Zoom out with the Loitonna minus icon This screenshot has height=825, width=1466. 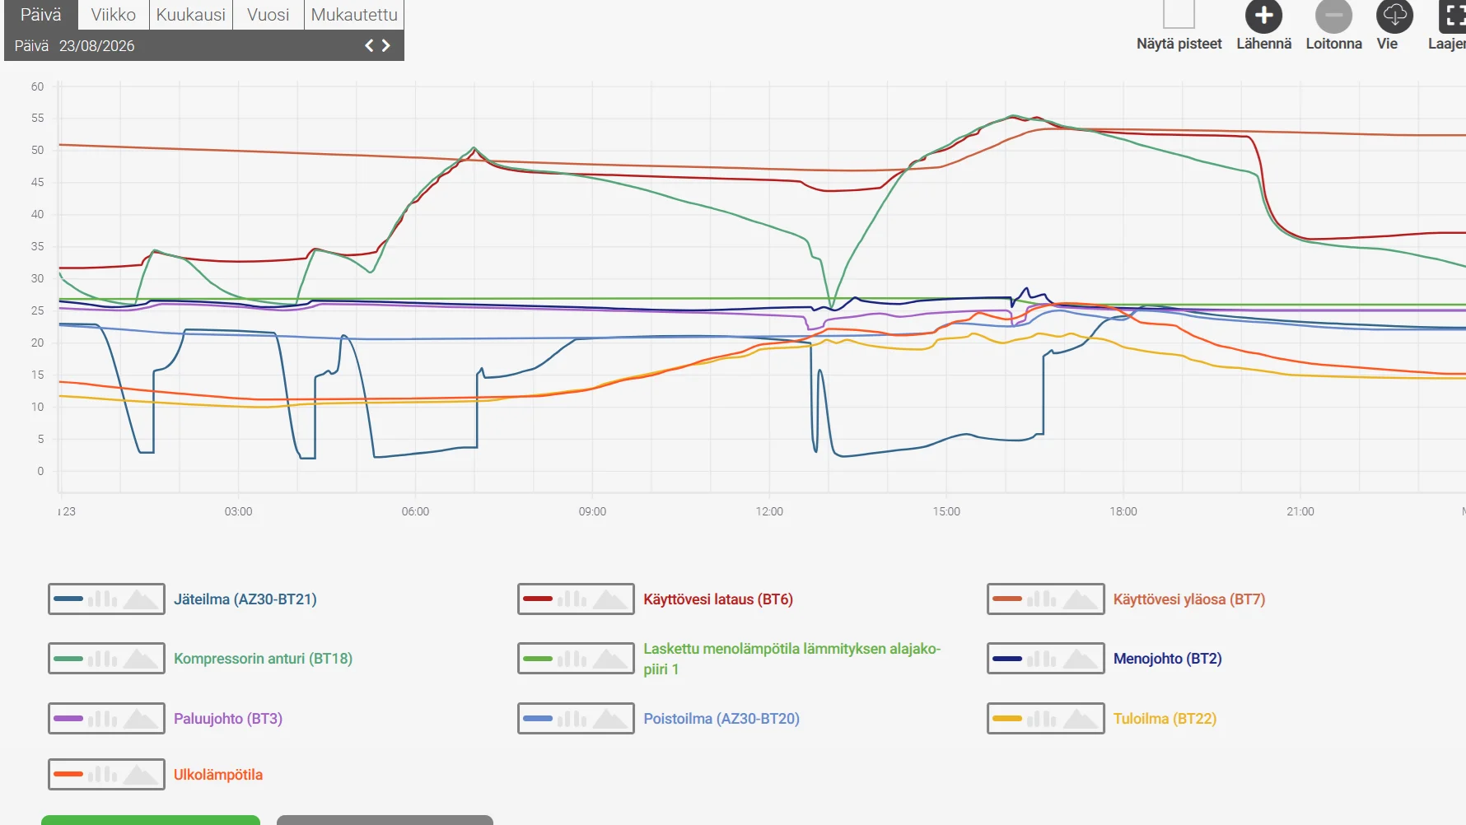1333,16
